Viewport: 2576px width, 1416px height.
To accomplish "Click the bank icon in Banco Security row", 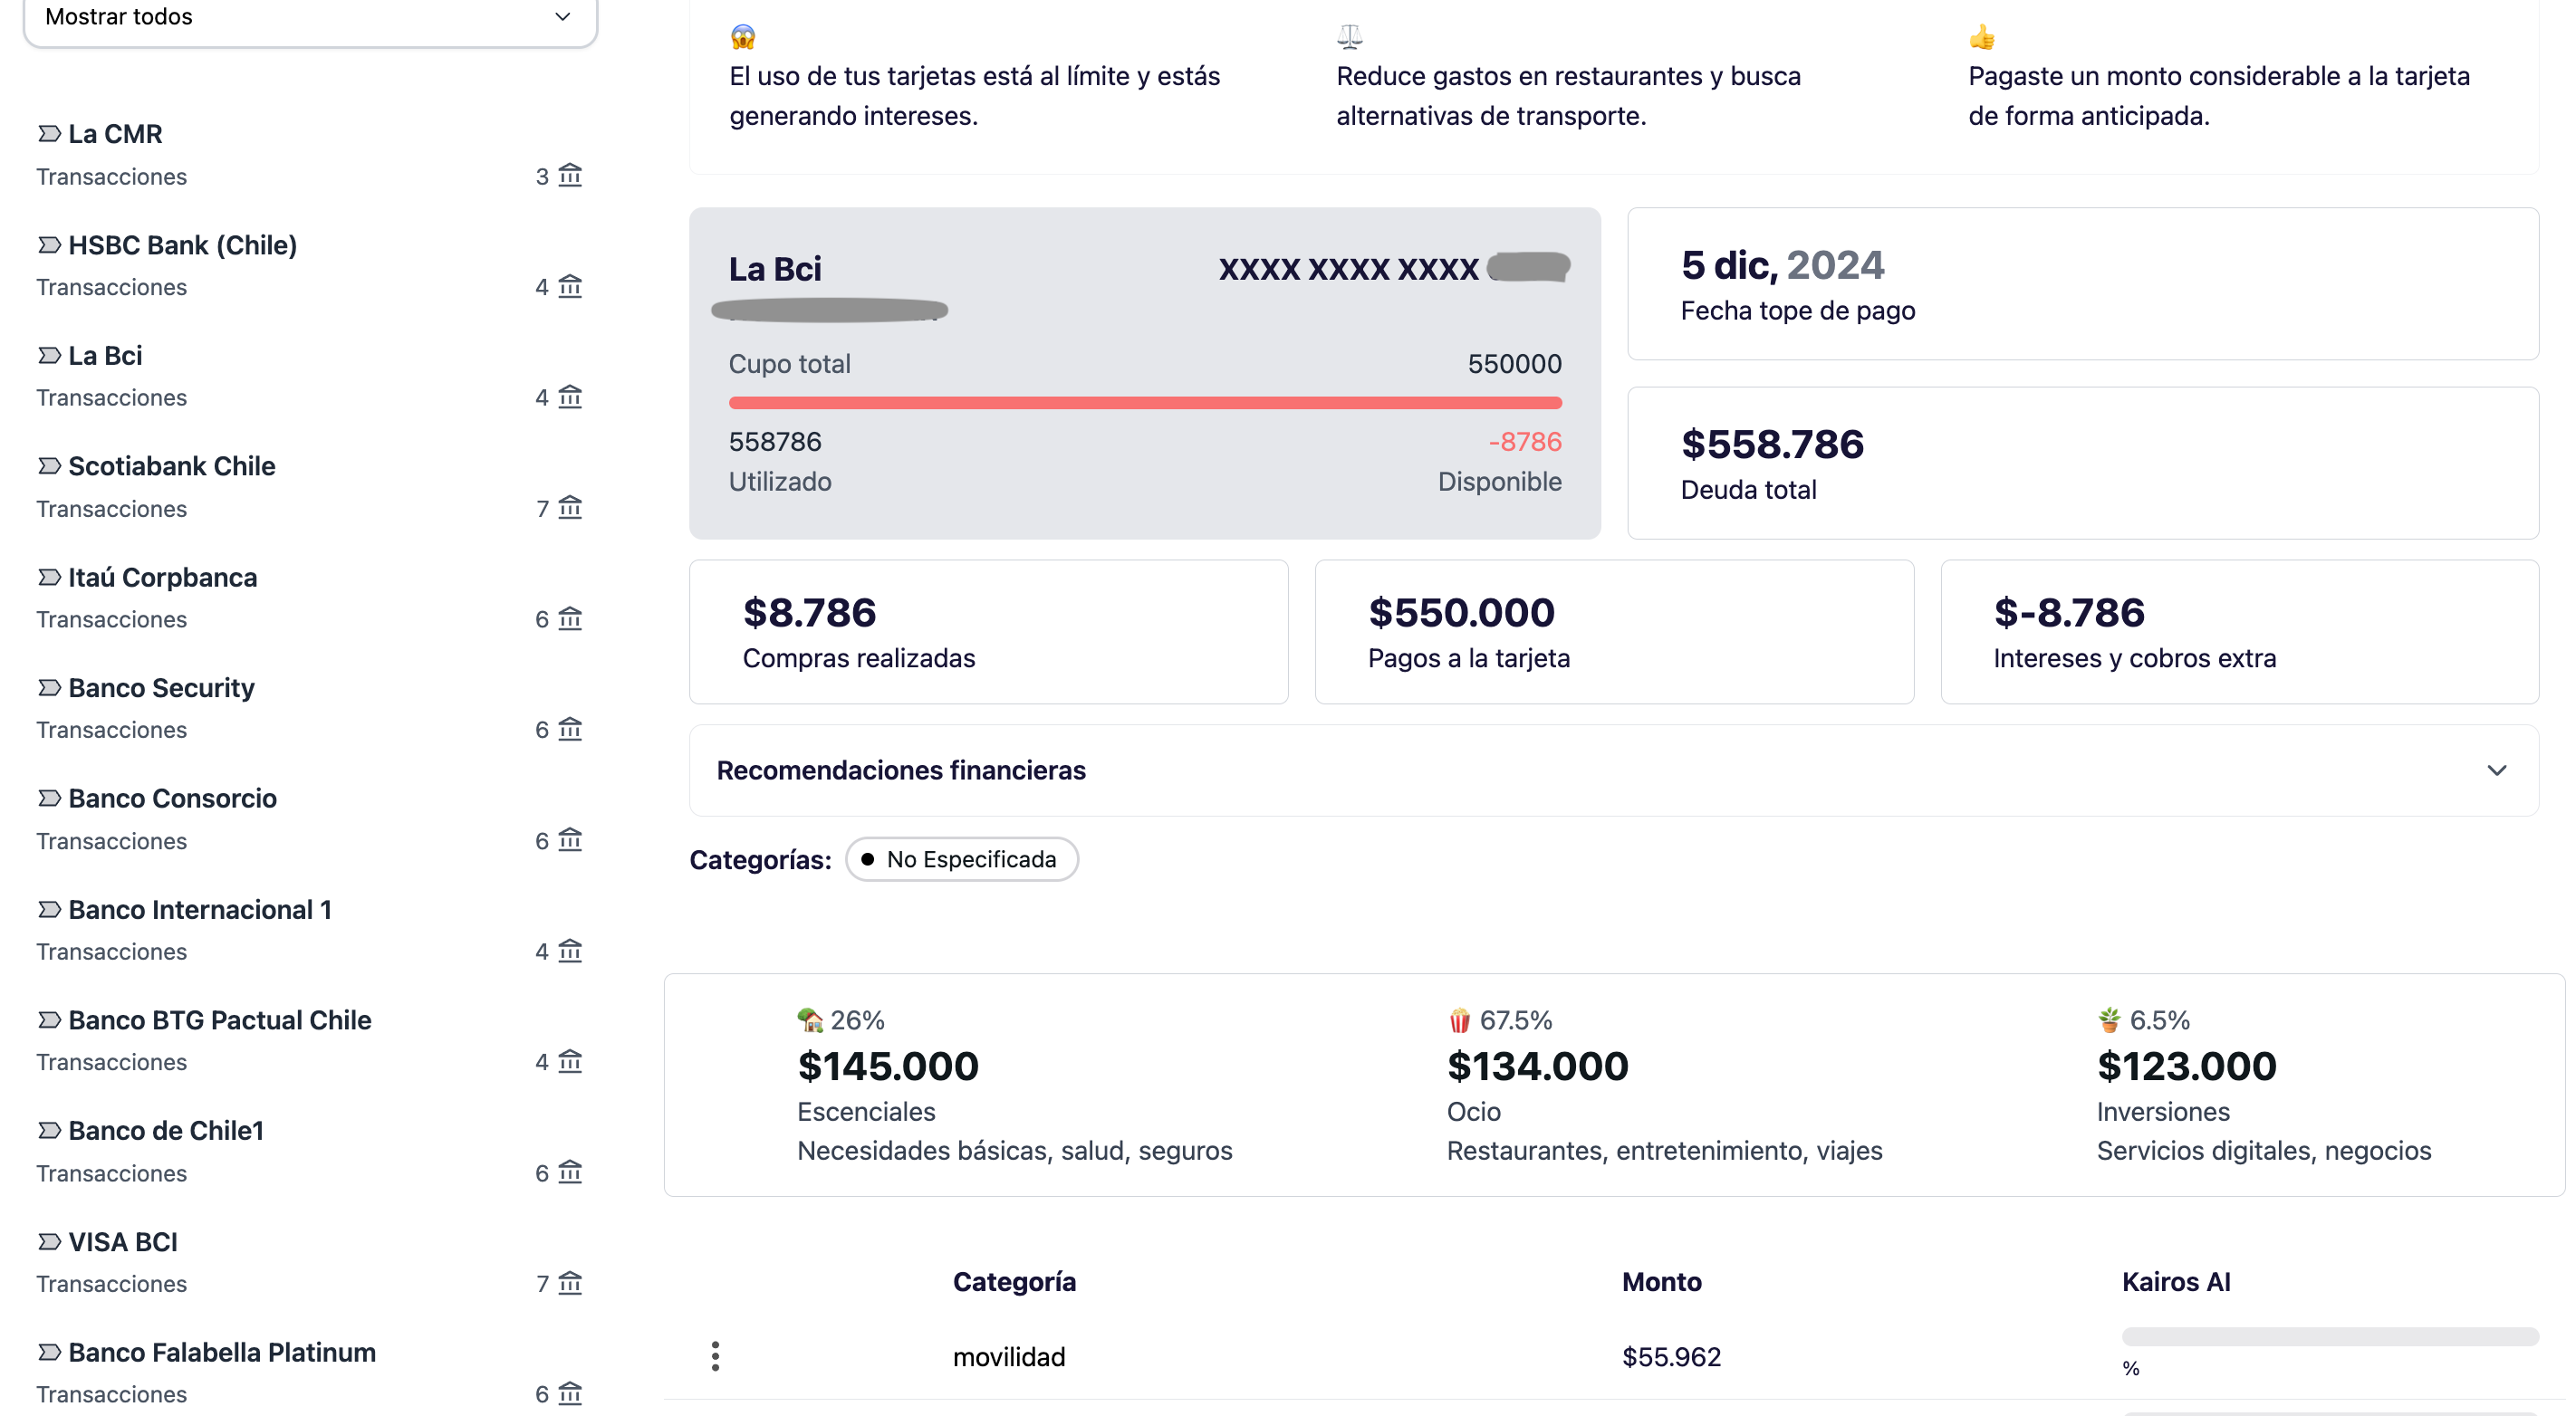I will click(x=570, y=730).
